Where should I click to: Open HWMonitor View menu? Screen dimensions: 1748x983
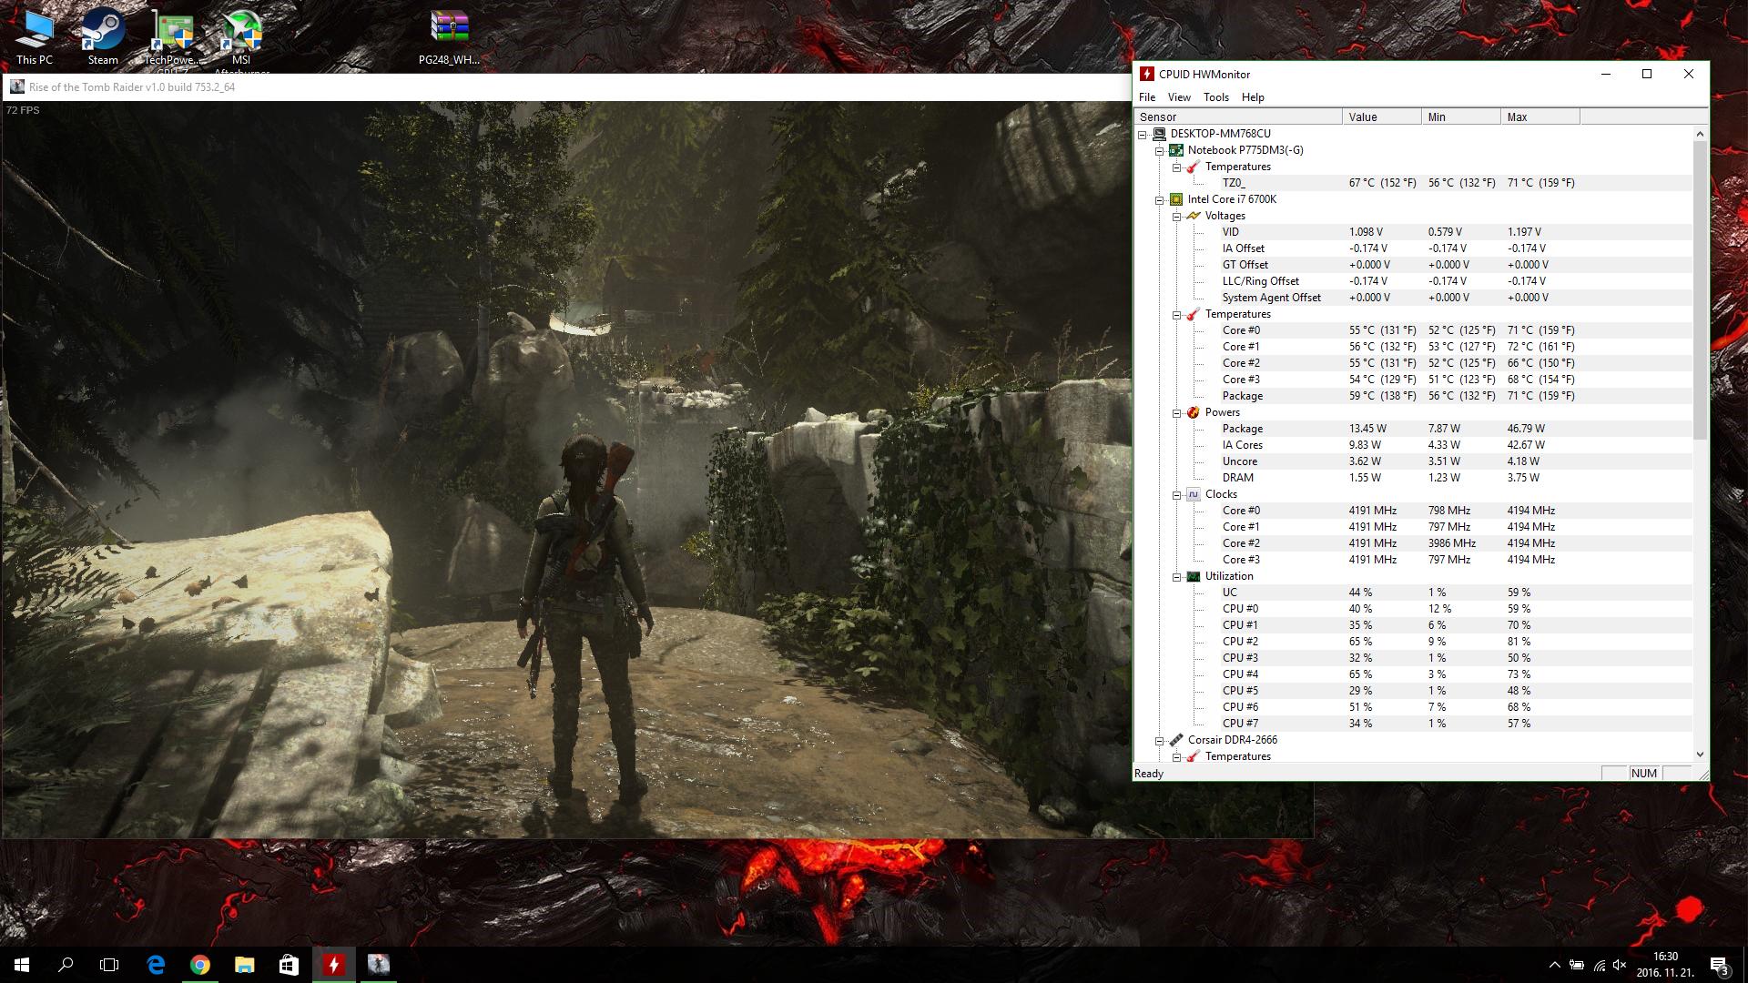click(x=1179, y=97)
